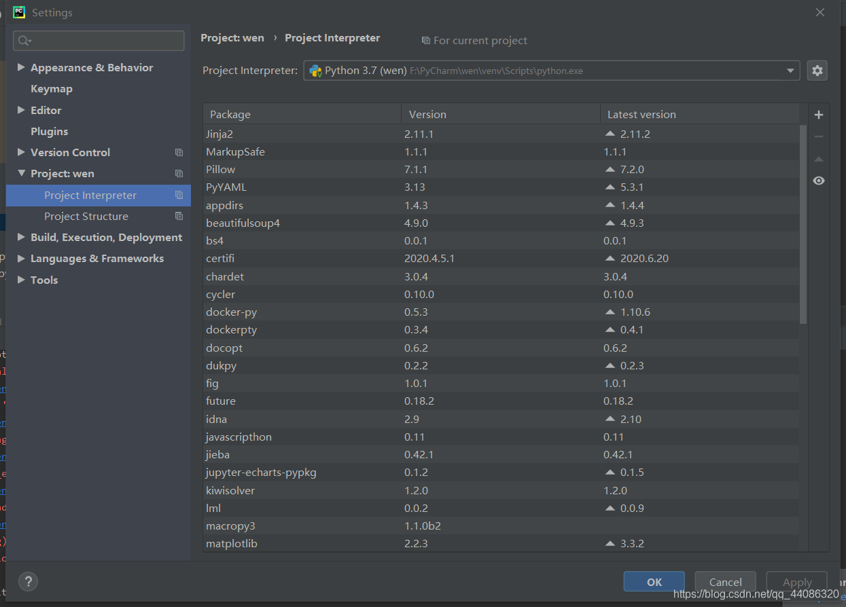Viewport: 846px width, 607px height.
Task: Select the cycler package row
Action: coord(501,294)
